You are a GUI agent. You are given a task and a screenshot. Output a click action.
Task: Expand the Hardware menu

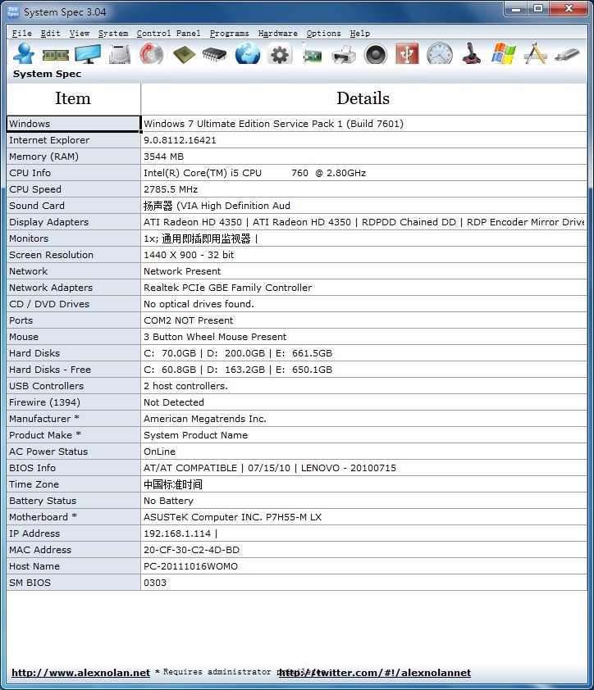coord(277,34)
